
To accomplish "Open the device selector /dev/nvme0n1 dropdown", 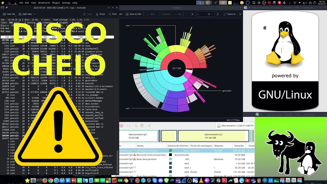I will (235, 125).
